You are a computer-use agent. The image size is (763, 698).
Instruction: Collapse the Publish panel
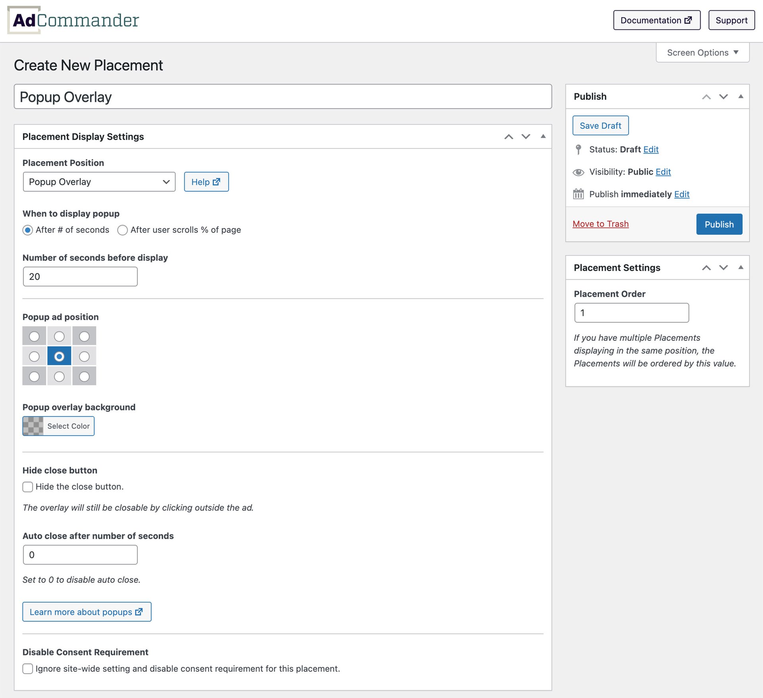pyautogui.click(x=741, y=96)
